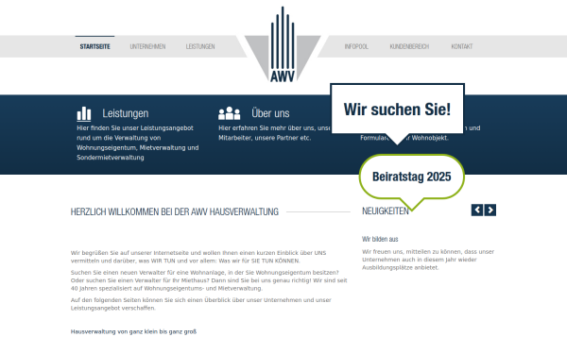Click the "Herzlich Willkommen bei der AWV Hausverwaltung" heading
567x354 pixels.
click(174, 211)
